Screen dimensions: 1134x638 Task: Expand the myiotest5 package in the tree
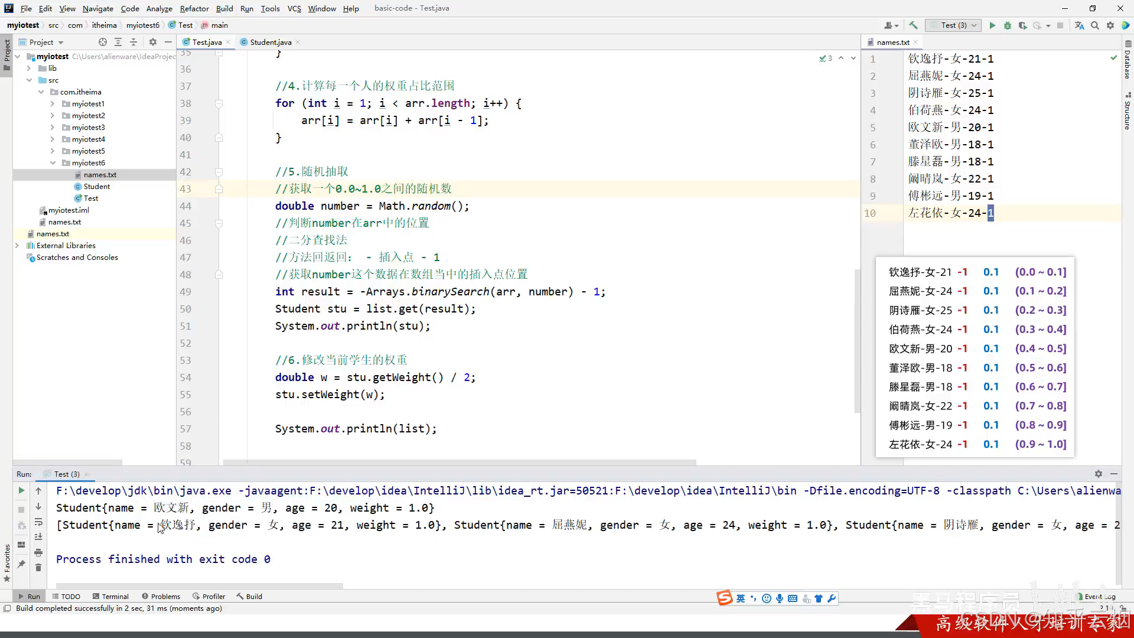pos(53,151)
